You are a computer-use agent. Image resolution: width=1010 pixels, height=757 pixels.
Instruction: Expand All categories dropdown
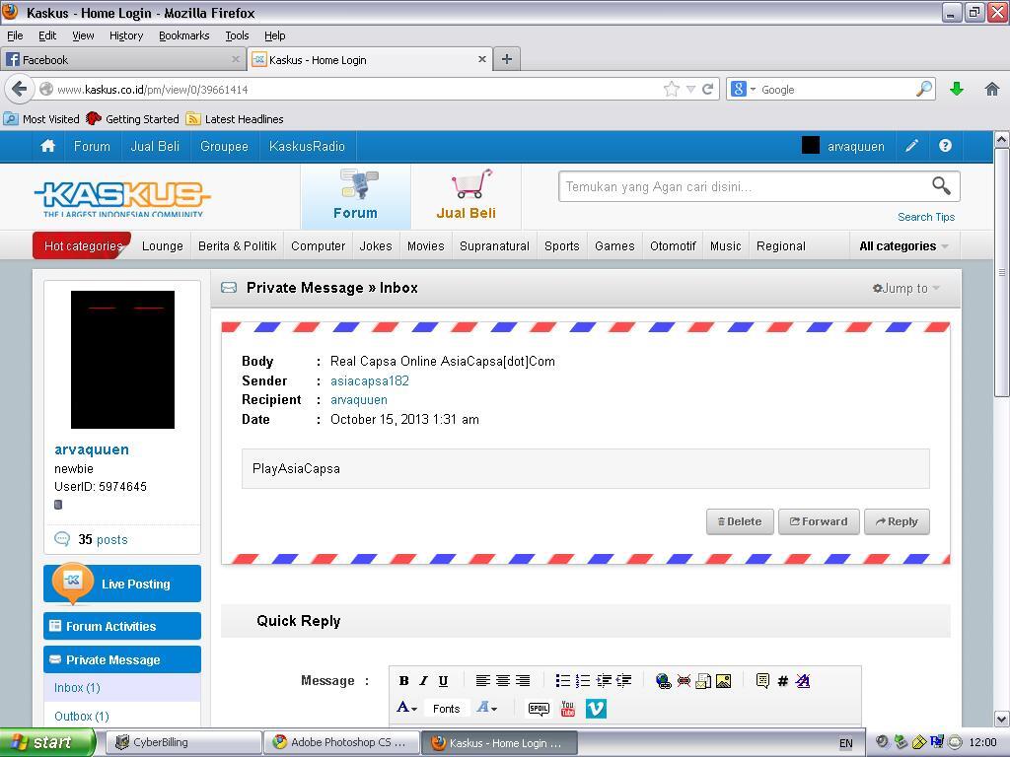coord(903,245)
